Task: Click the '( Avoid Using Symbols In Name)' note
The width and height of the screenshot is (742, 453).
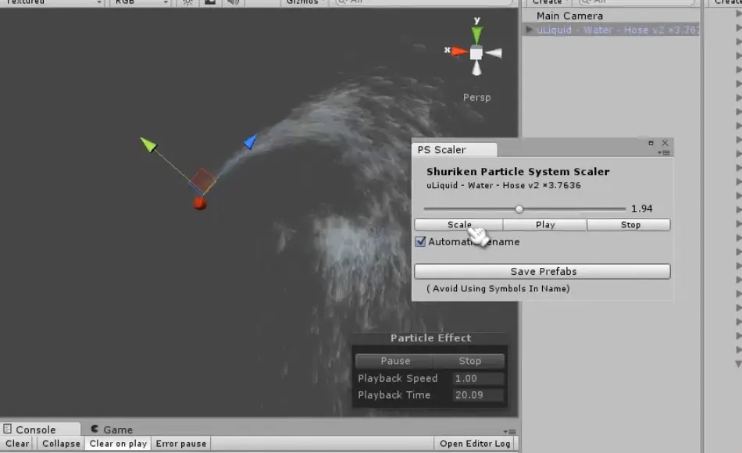Action: tap(498, 289)
